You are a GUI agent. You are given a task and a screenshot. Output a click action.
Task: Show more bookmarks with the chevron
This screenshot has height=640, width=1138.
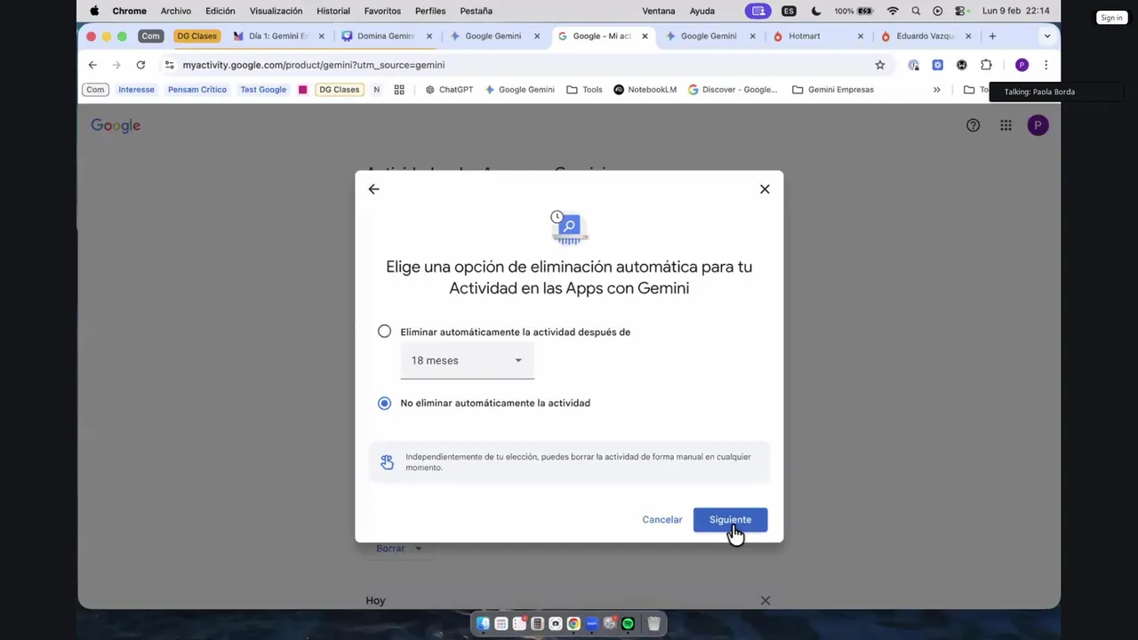point(936,90)
